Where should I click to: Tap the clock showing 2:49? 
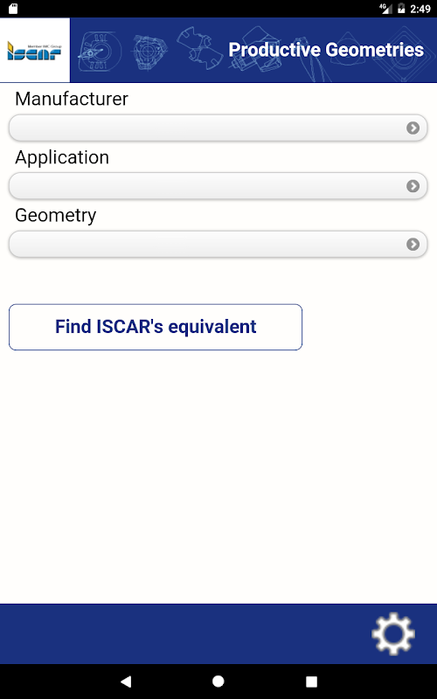pos(420,9)
